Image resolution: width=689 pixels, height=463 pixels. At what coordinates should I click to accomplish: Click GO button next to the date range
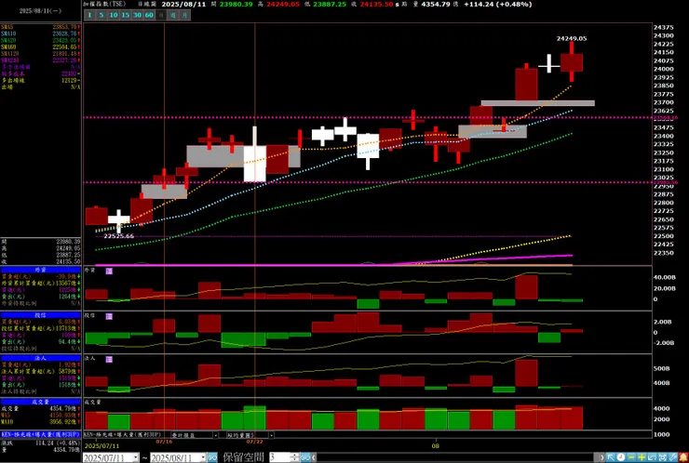212,457
